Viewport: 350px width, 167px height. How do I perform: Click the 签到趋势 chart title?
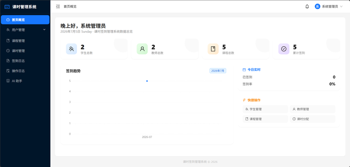(73, 71)
